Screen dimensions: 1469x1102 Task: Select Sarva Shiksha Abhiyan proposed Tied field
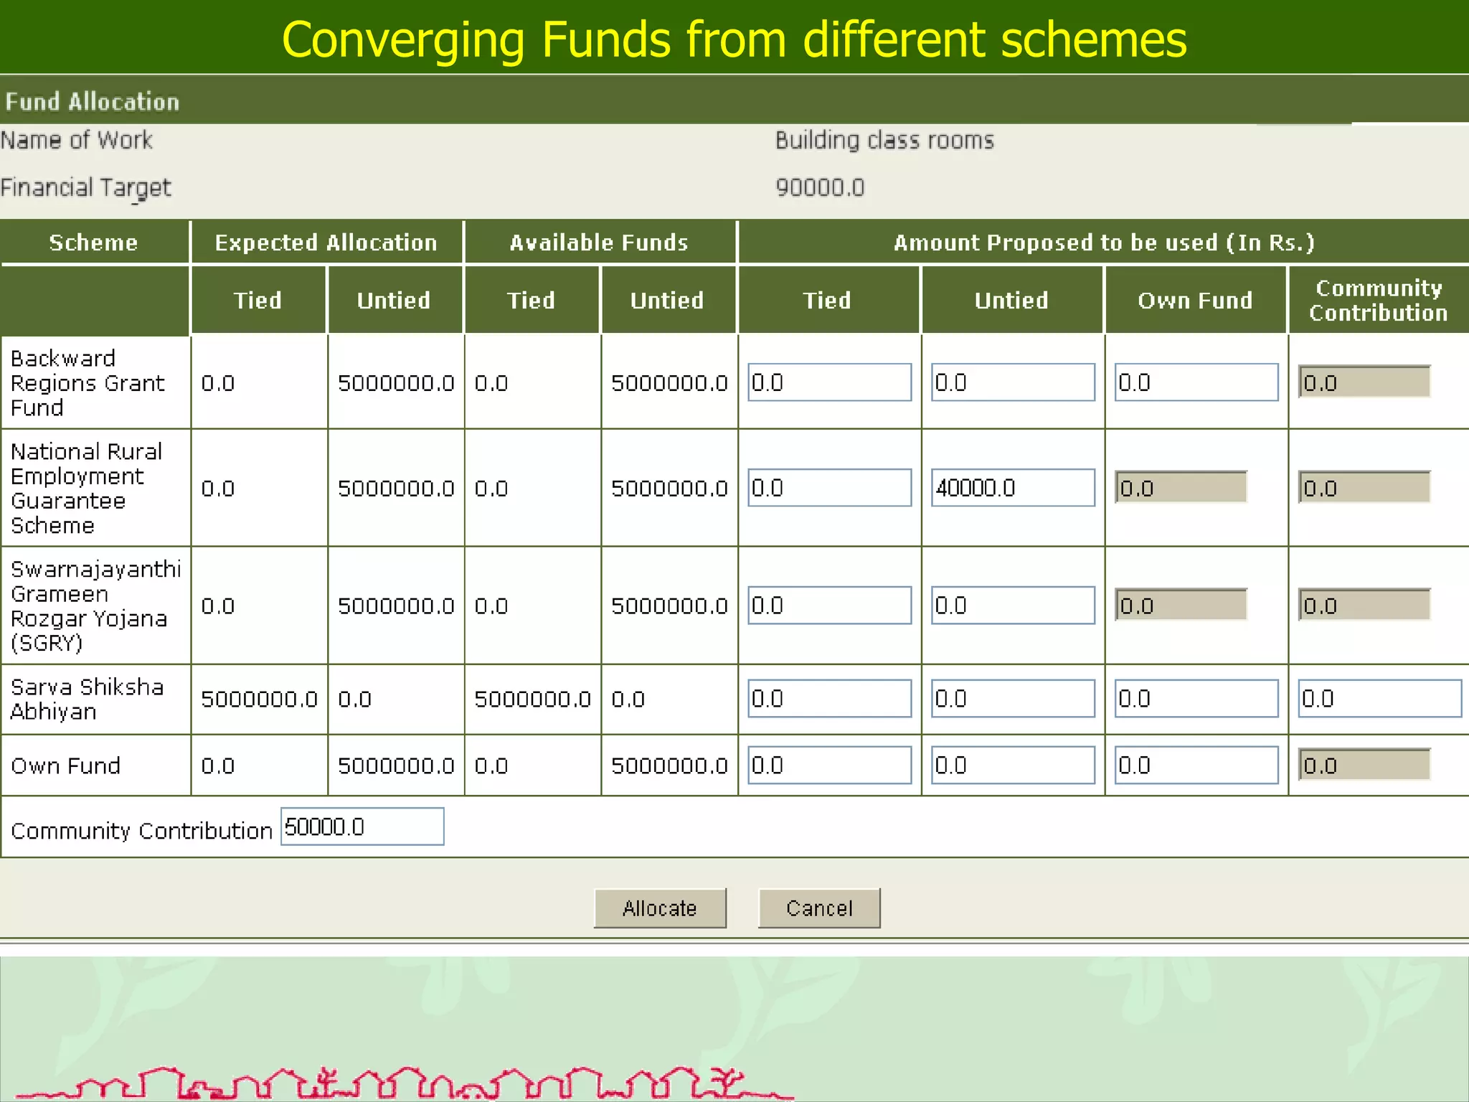click(830, 699)
